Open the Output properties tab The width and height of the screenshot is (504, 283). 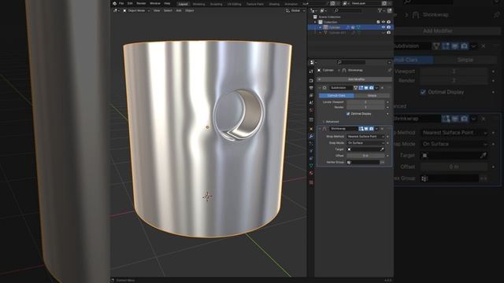click(311, 88)
